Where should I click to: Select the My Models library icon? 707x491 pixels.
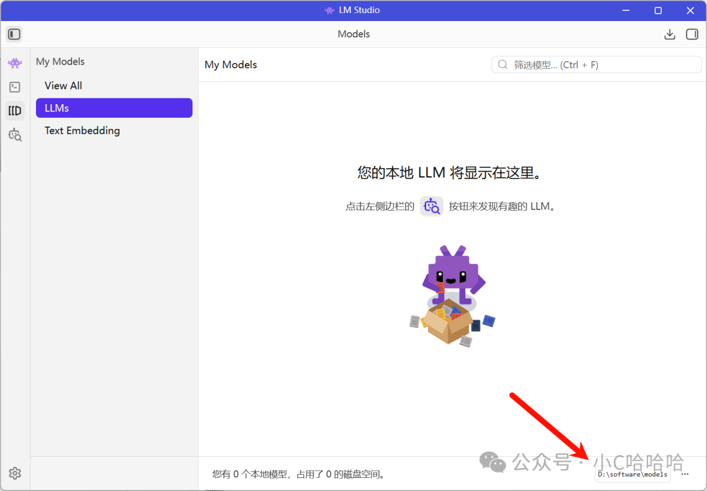[x=15, y=111]
